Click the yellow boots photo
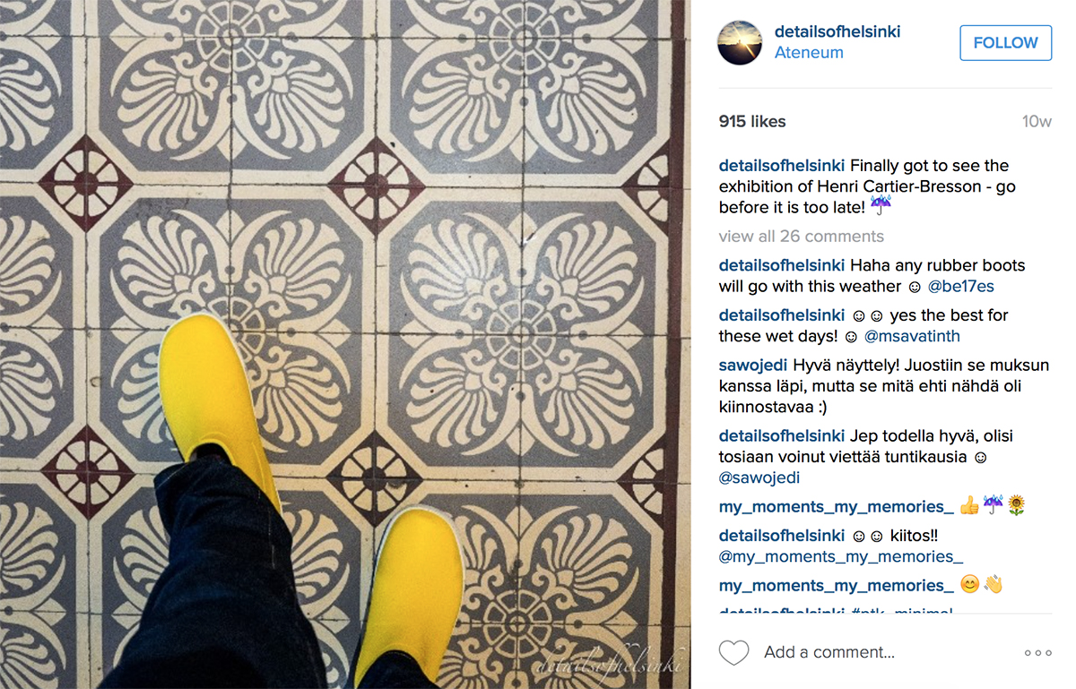This screenshot has height=689, width=1076. coord(345,344)
